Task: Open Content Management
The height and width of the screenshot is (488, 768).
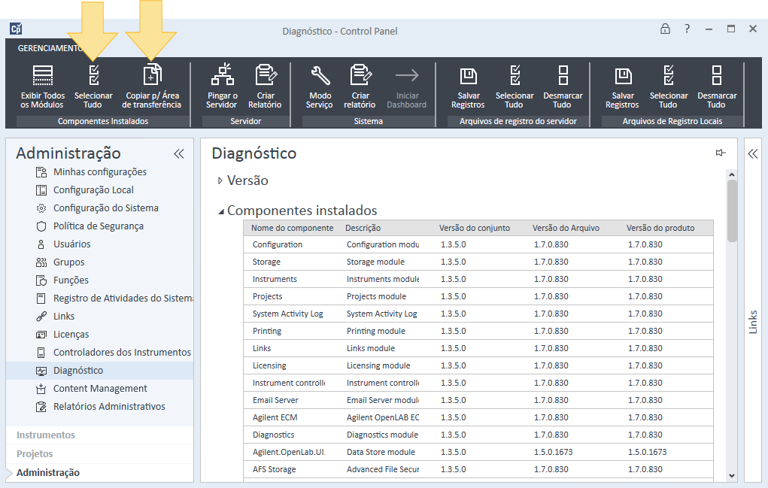Action: pos(100,389)
